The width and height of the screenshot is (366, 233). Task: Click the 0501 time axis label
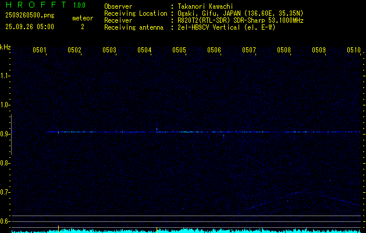coord(40,50)
